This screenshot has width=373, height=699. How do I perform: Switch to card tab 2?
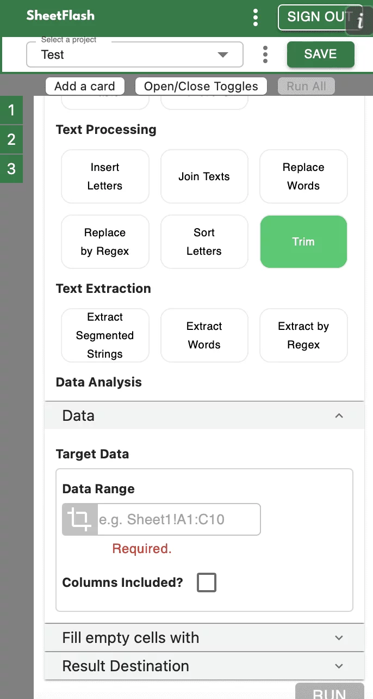11,140
